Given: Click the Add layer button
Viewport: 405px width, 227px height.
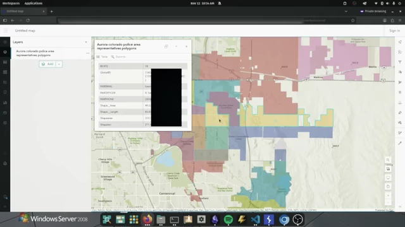Looking at the screenshot, I should click(x=48, y=64).
